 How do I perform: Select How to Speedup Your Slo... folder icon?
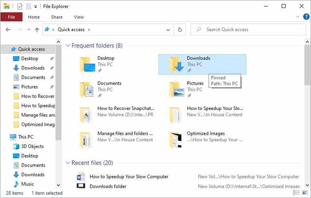176,115
